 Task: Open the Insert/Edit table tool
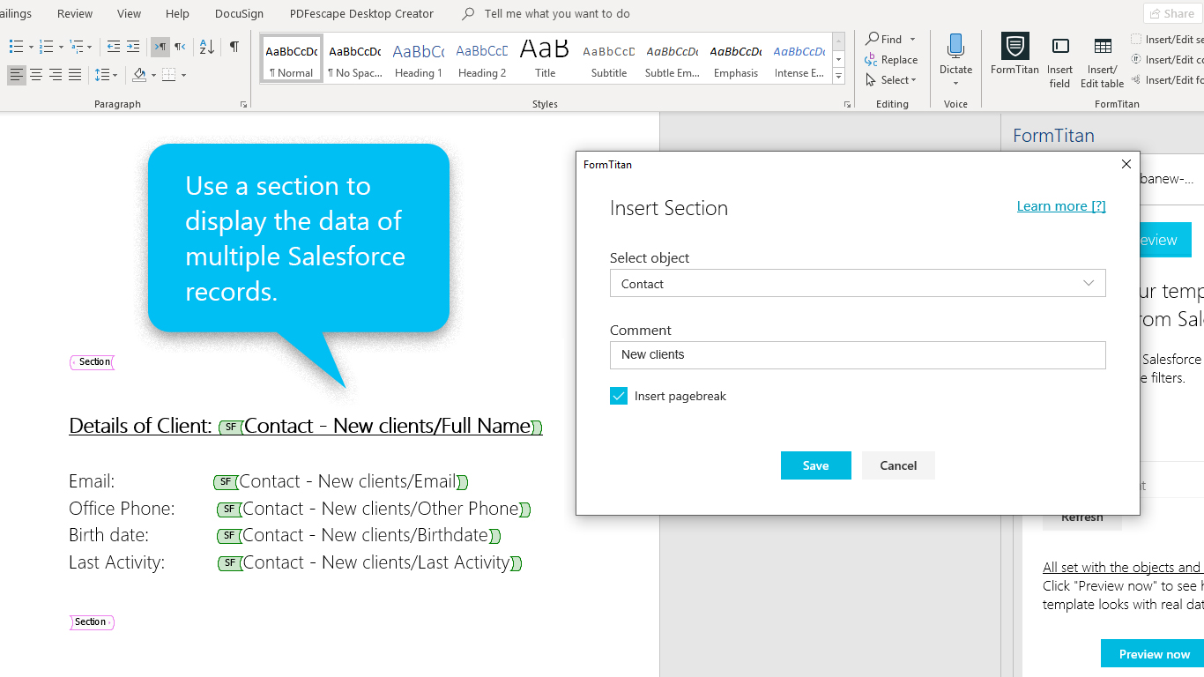(1102, 48)
